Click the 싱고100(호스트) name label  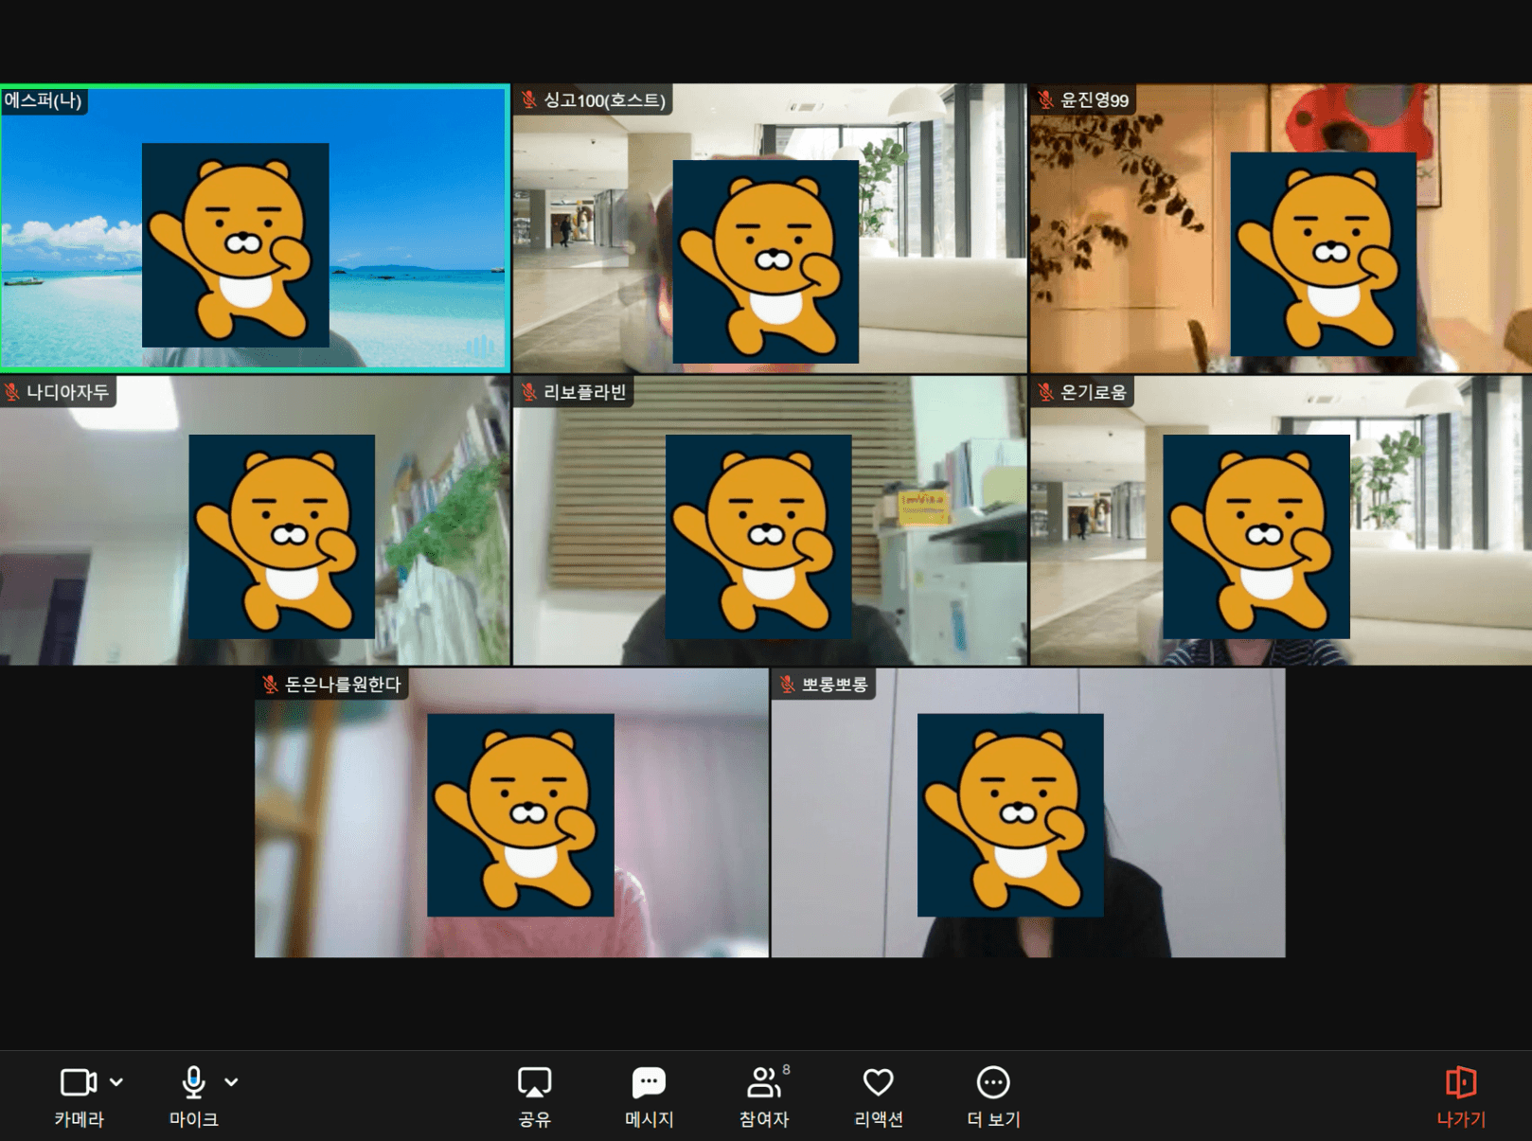coord(604,99)
